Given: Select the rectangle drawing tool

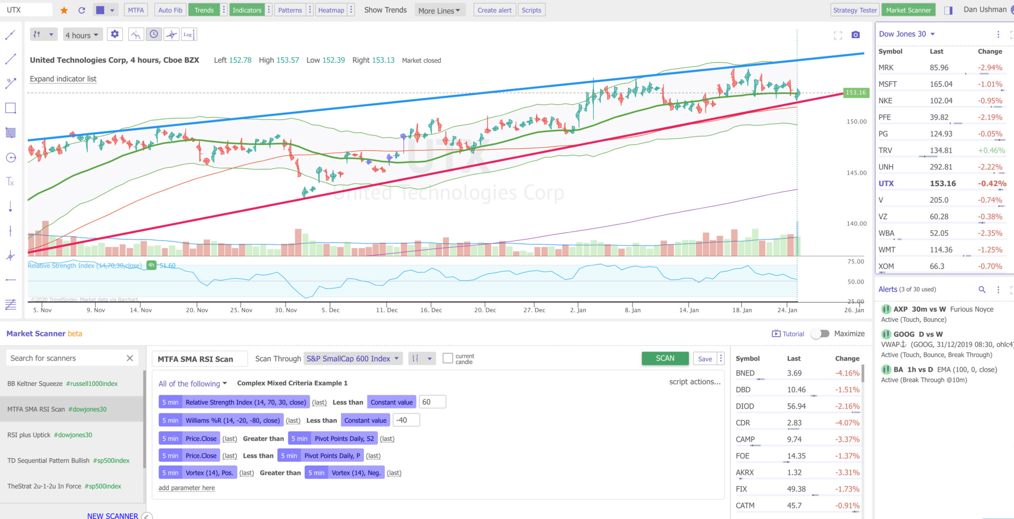Looking at the screenshot, I should coord(10,108).
